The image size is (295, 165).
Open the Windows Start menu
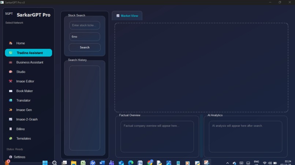coord(45,163)
